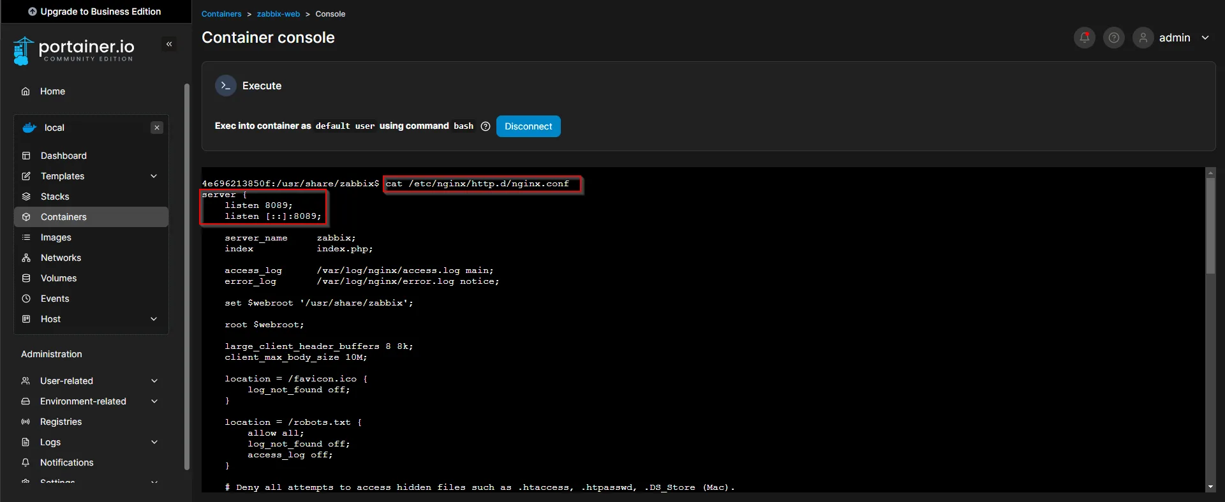Screen dimensions: 1225x502
Task: Click the Images list icon
Action: [26, 237]
